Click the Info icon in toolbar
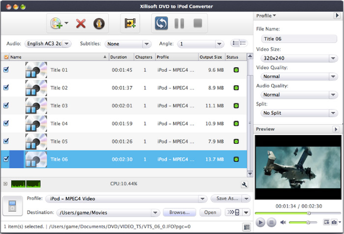Image resolution: width=344 pixels, height=234 pixels. [x=100, y=23]
